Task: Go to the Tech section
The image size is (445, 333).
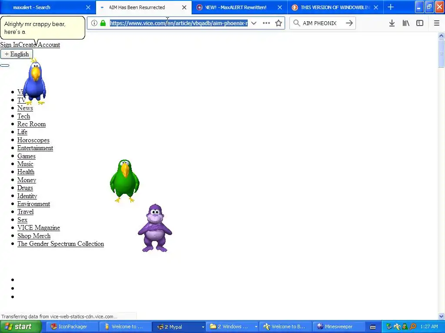Action: 23,116
